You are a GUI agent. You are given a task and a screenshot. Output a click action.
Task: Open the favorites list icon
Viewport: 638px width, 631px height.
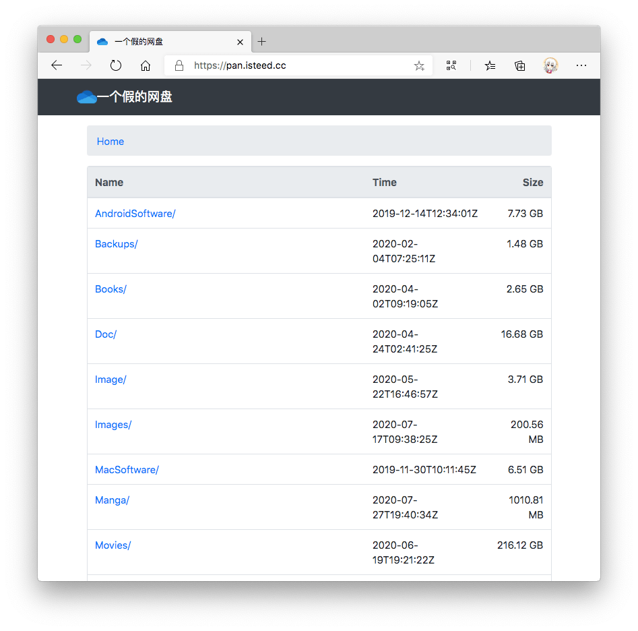click(490, 65)
